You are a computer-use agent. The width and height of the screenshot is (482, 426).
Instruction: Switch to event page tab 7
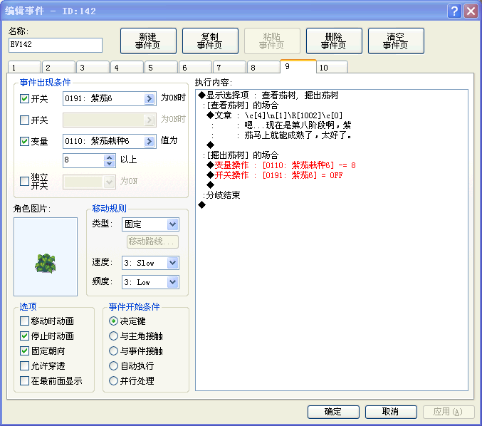229,68
